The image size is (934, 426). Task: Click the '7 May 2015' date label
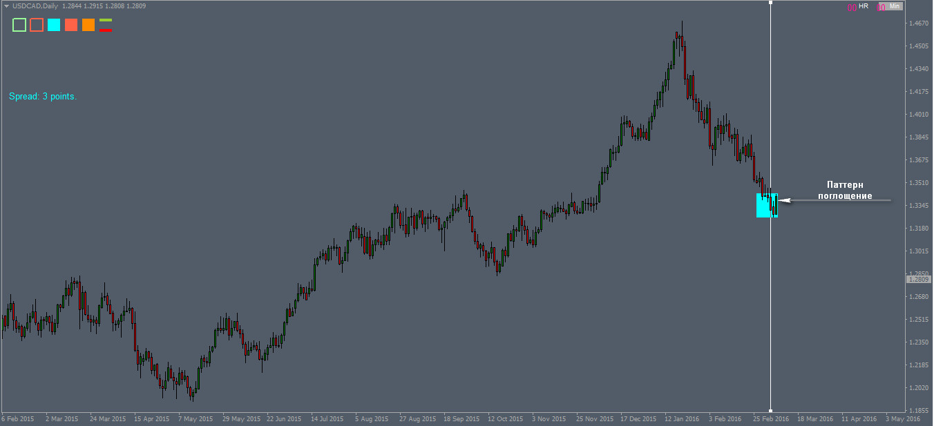click(x=196, y=419)
